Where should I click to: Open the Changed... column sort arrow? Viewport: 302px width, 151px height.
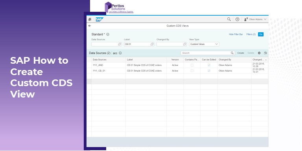[x=266, y=60]
